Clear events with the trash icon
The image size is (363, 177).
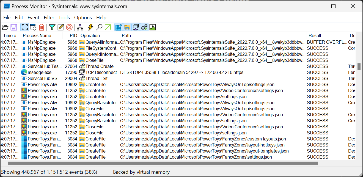[42, 27]
